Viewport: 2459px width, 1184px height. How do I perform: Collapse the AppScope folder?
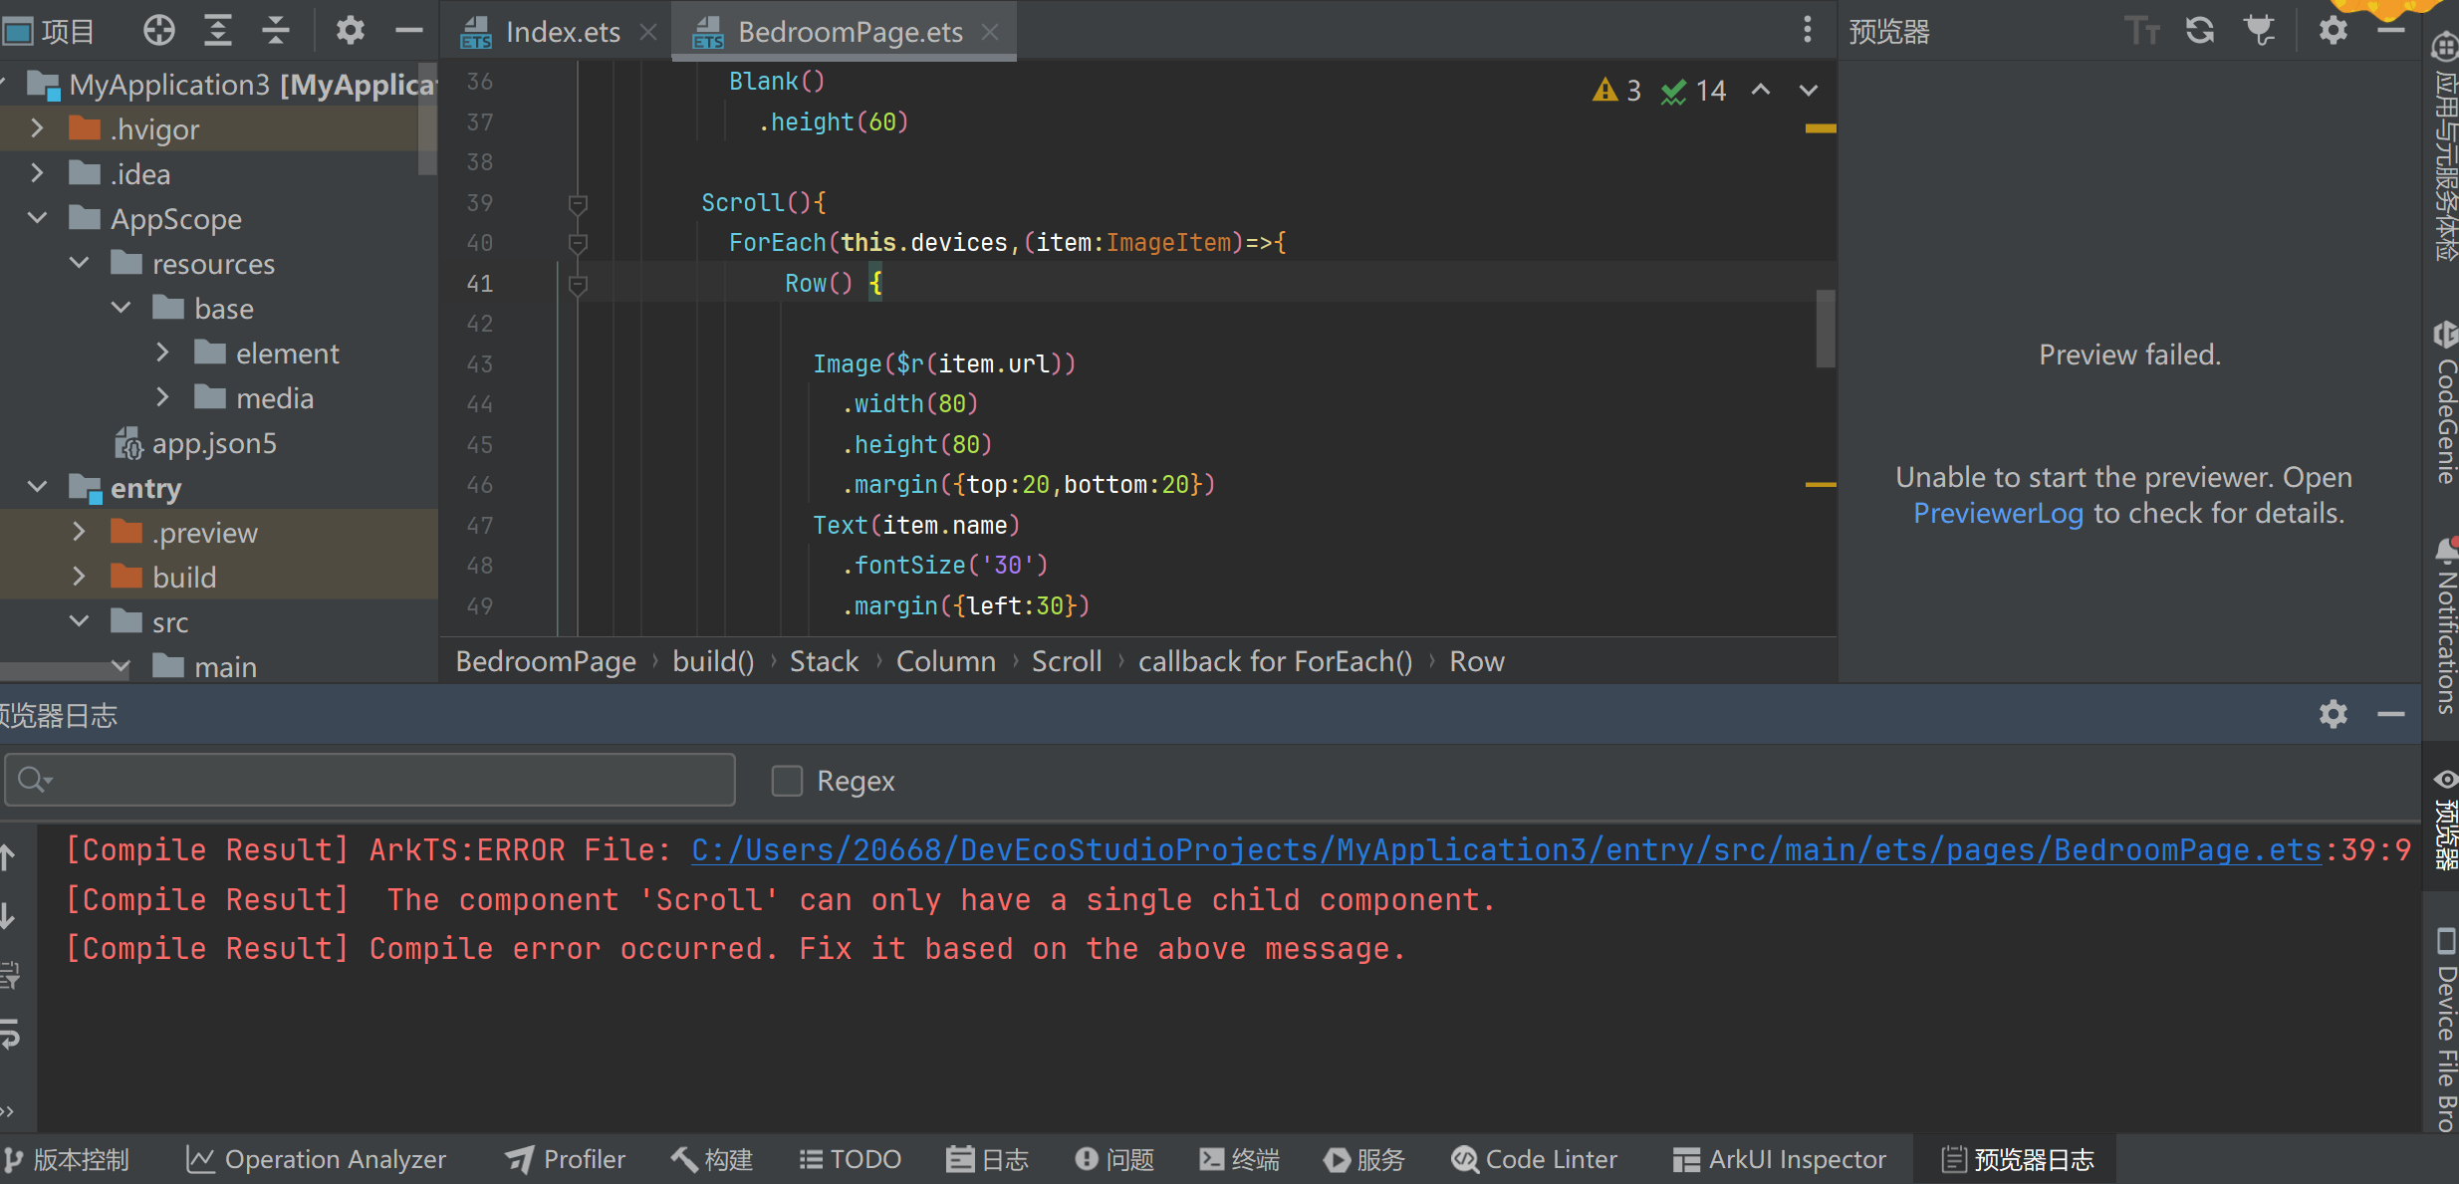coord(37,218)
